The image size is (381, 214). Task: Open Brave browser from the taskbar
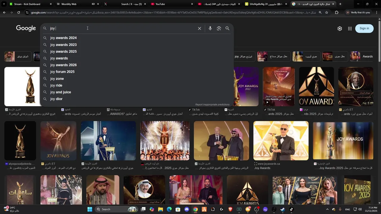(x=230, y=209)
